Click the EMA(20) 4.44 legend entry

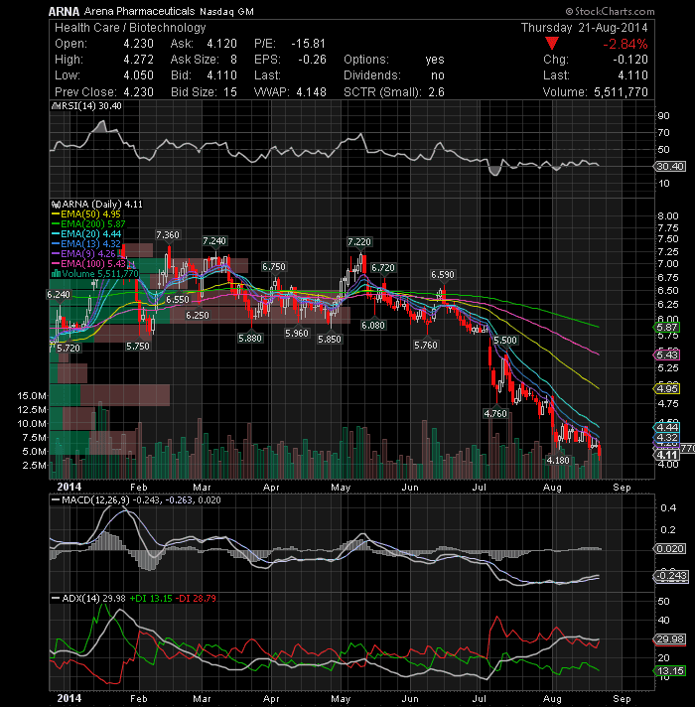point(90,234)
